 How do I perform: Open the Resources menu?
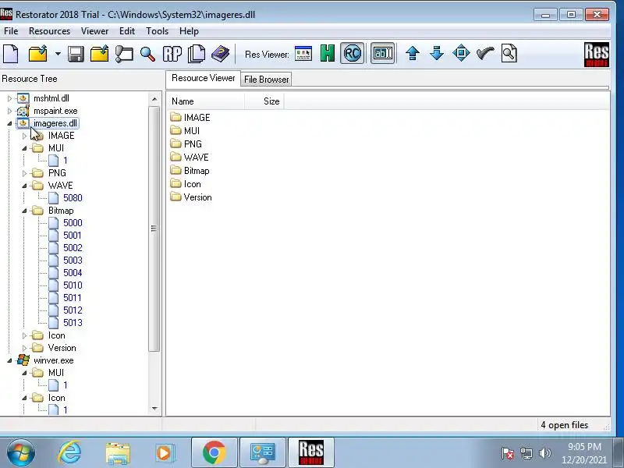(x=49, y=31)
